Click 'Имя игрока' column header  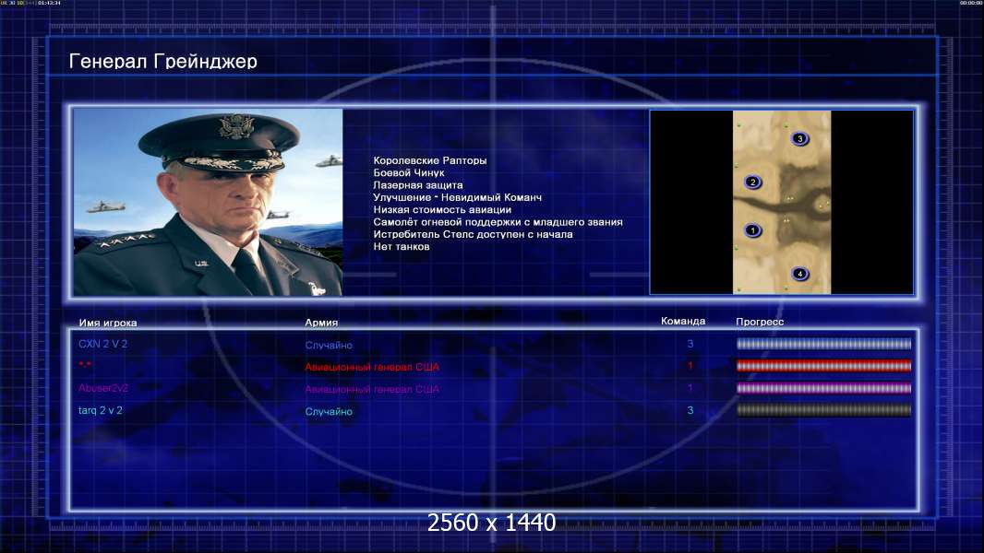pos(108,324)
